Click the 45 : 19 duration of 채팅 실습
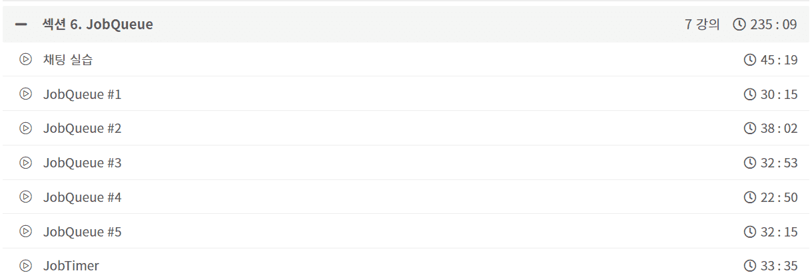Image resolution: width=810 pixels, height=277 pixels. click(779, 60)
